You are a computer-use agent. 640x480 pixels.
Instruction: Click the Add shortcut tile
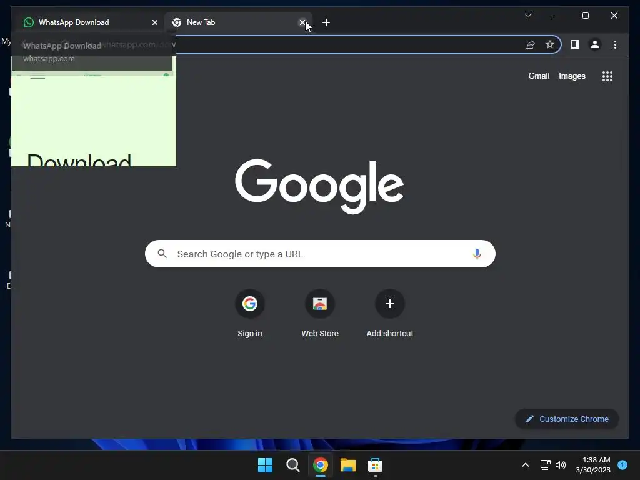pyautogui.click(x=390, y=314)
